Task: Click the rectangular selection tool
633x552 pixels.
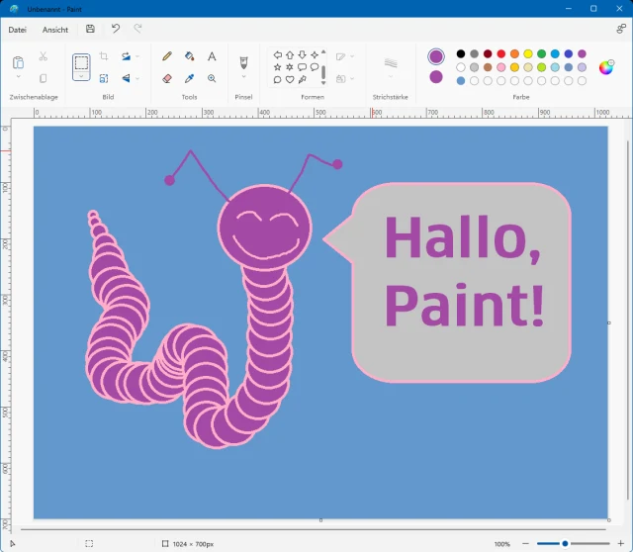Action: click(x=81, y=63)
